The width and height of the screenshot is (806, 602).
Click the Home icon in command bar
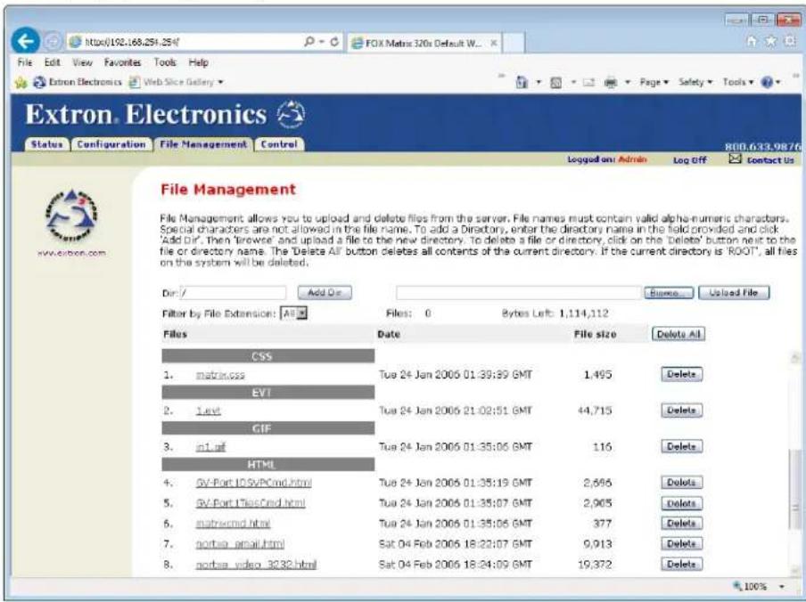[522, 82]
